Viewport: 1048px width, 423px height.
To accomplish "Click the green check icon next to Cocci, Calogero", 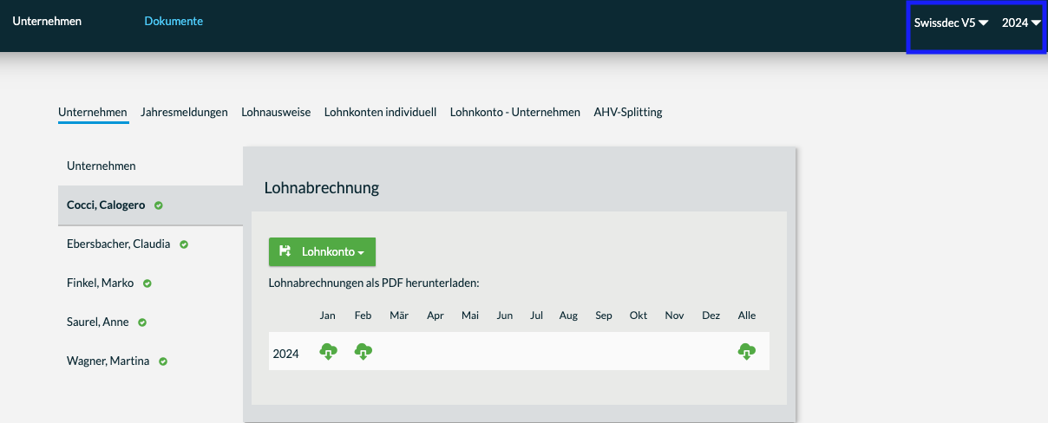I will (x=159, y=205).
